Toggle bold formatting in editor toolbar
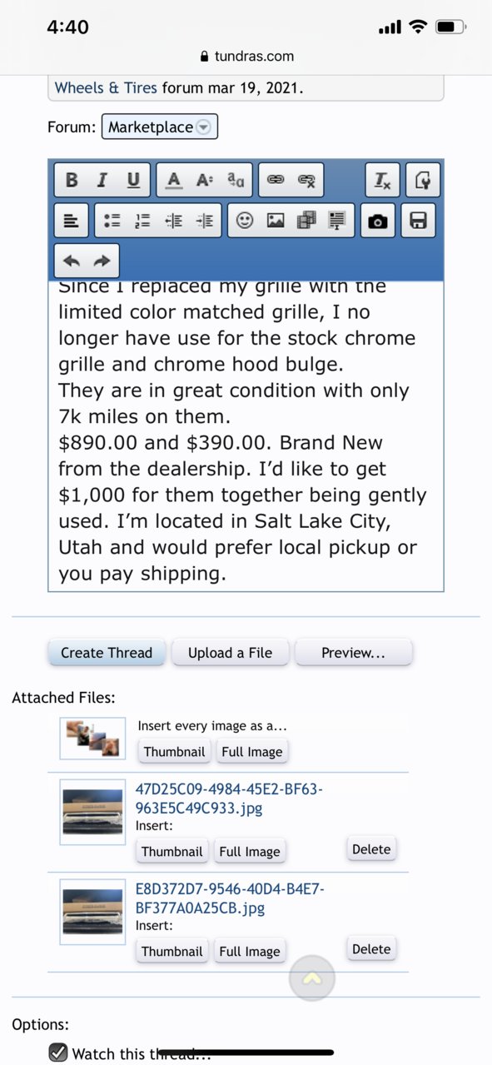The width and height of the screenshot is (492, 1065). 72,181
